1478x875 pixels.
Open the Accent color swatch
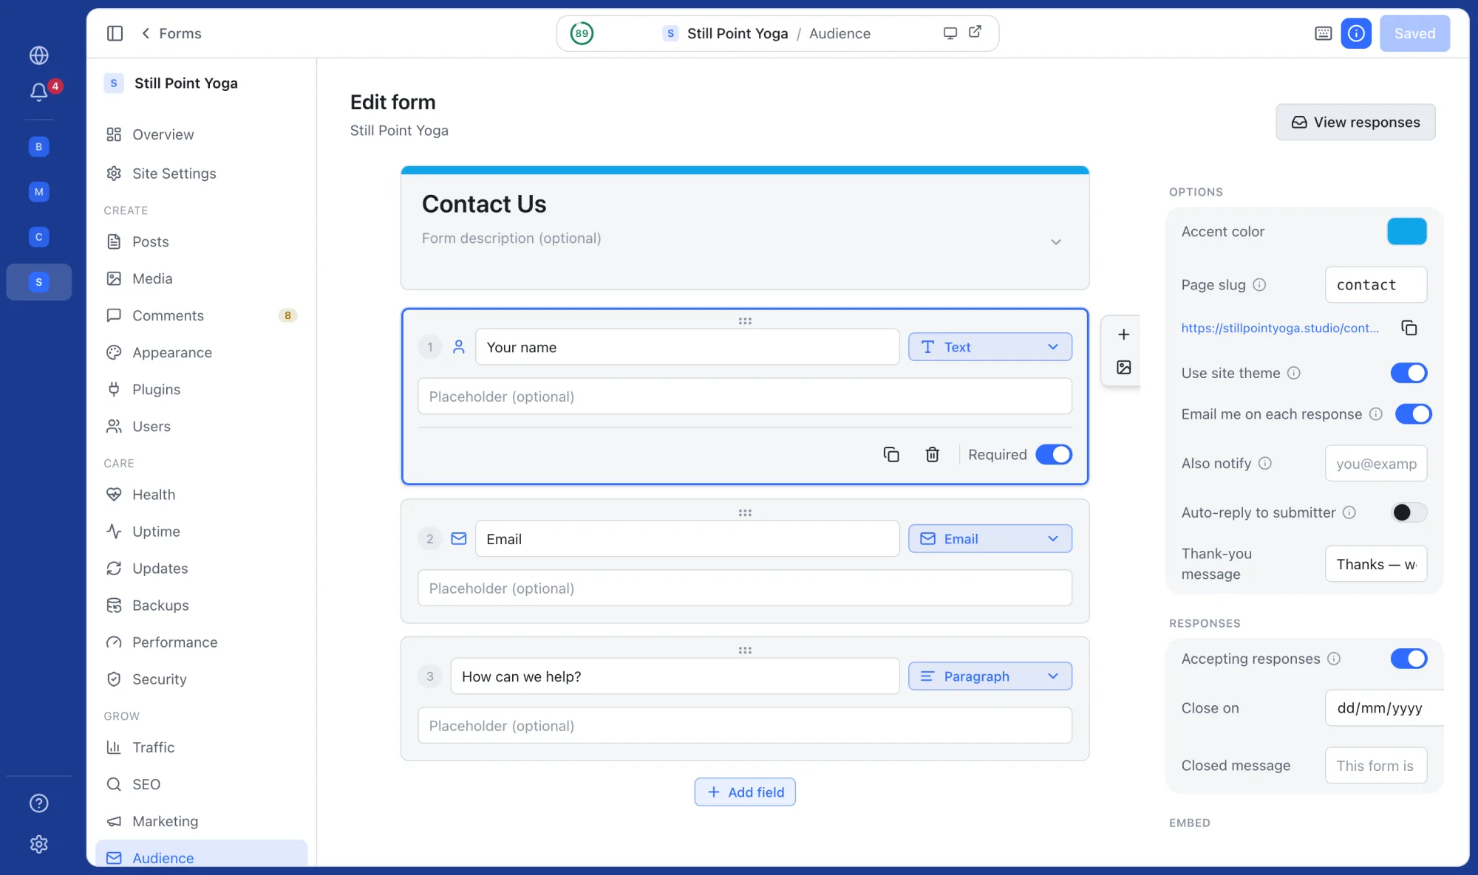pyautogui.click(x=1406, y=232)
